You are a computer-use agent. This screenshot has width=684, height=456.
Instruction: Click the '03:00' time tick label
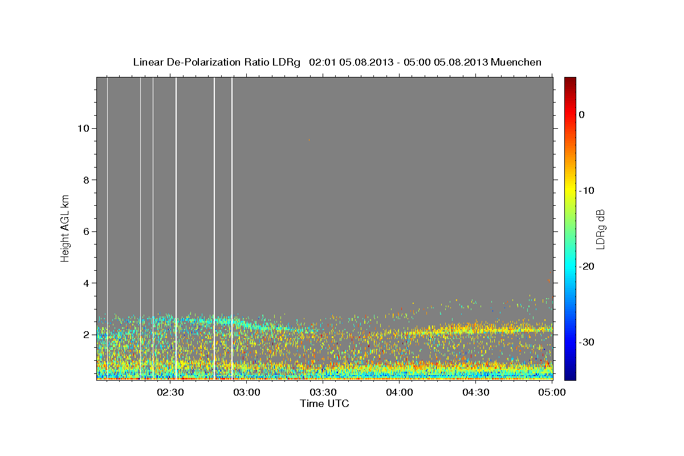pyautogui.click(x=248, y=392)
